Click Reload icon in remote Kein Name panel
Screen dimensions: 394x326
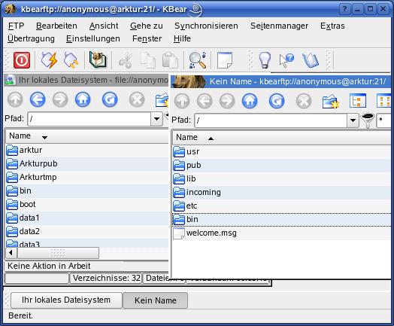[x=277, y=101]
